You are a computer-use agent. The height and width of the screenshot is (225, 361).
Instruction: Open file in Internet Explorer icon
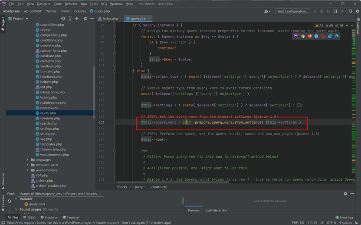coord(330,36)
